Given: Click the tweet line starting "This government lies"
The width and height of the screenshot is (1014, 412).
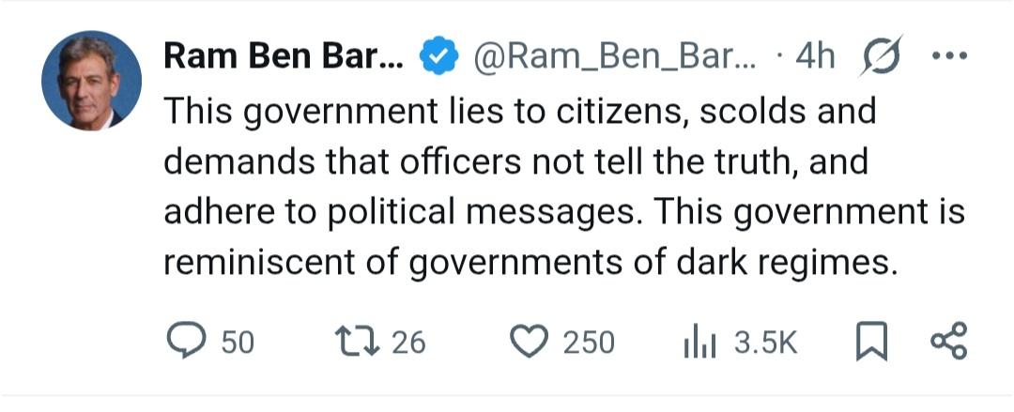Looking at the screenshot, I should tap(519, 113).
